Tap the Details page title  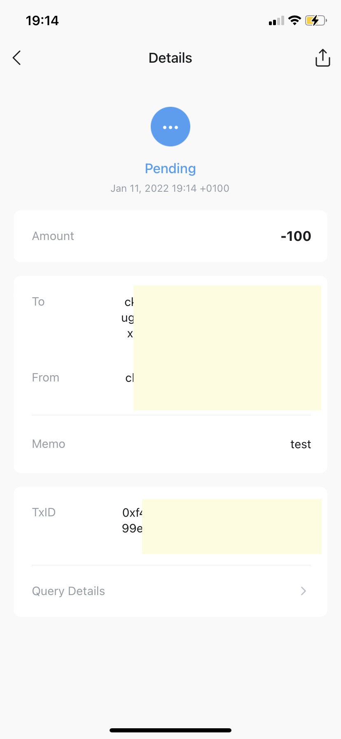coord(170,58)
